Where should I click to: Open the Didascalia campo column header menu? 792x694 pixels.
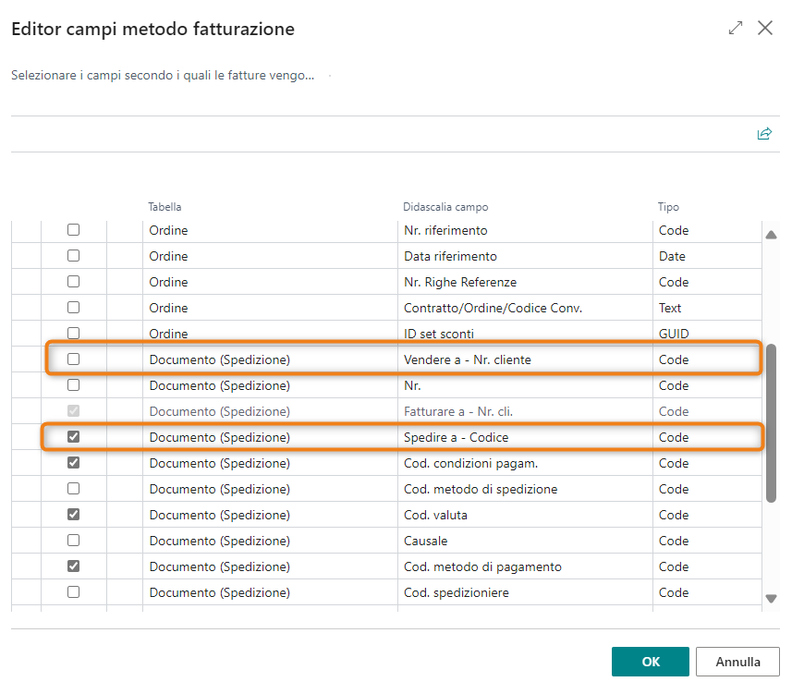tap(445, 207)
